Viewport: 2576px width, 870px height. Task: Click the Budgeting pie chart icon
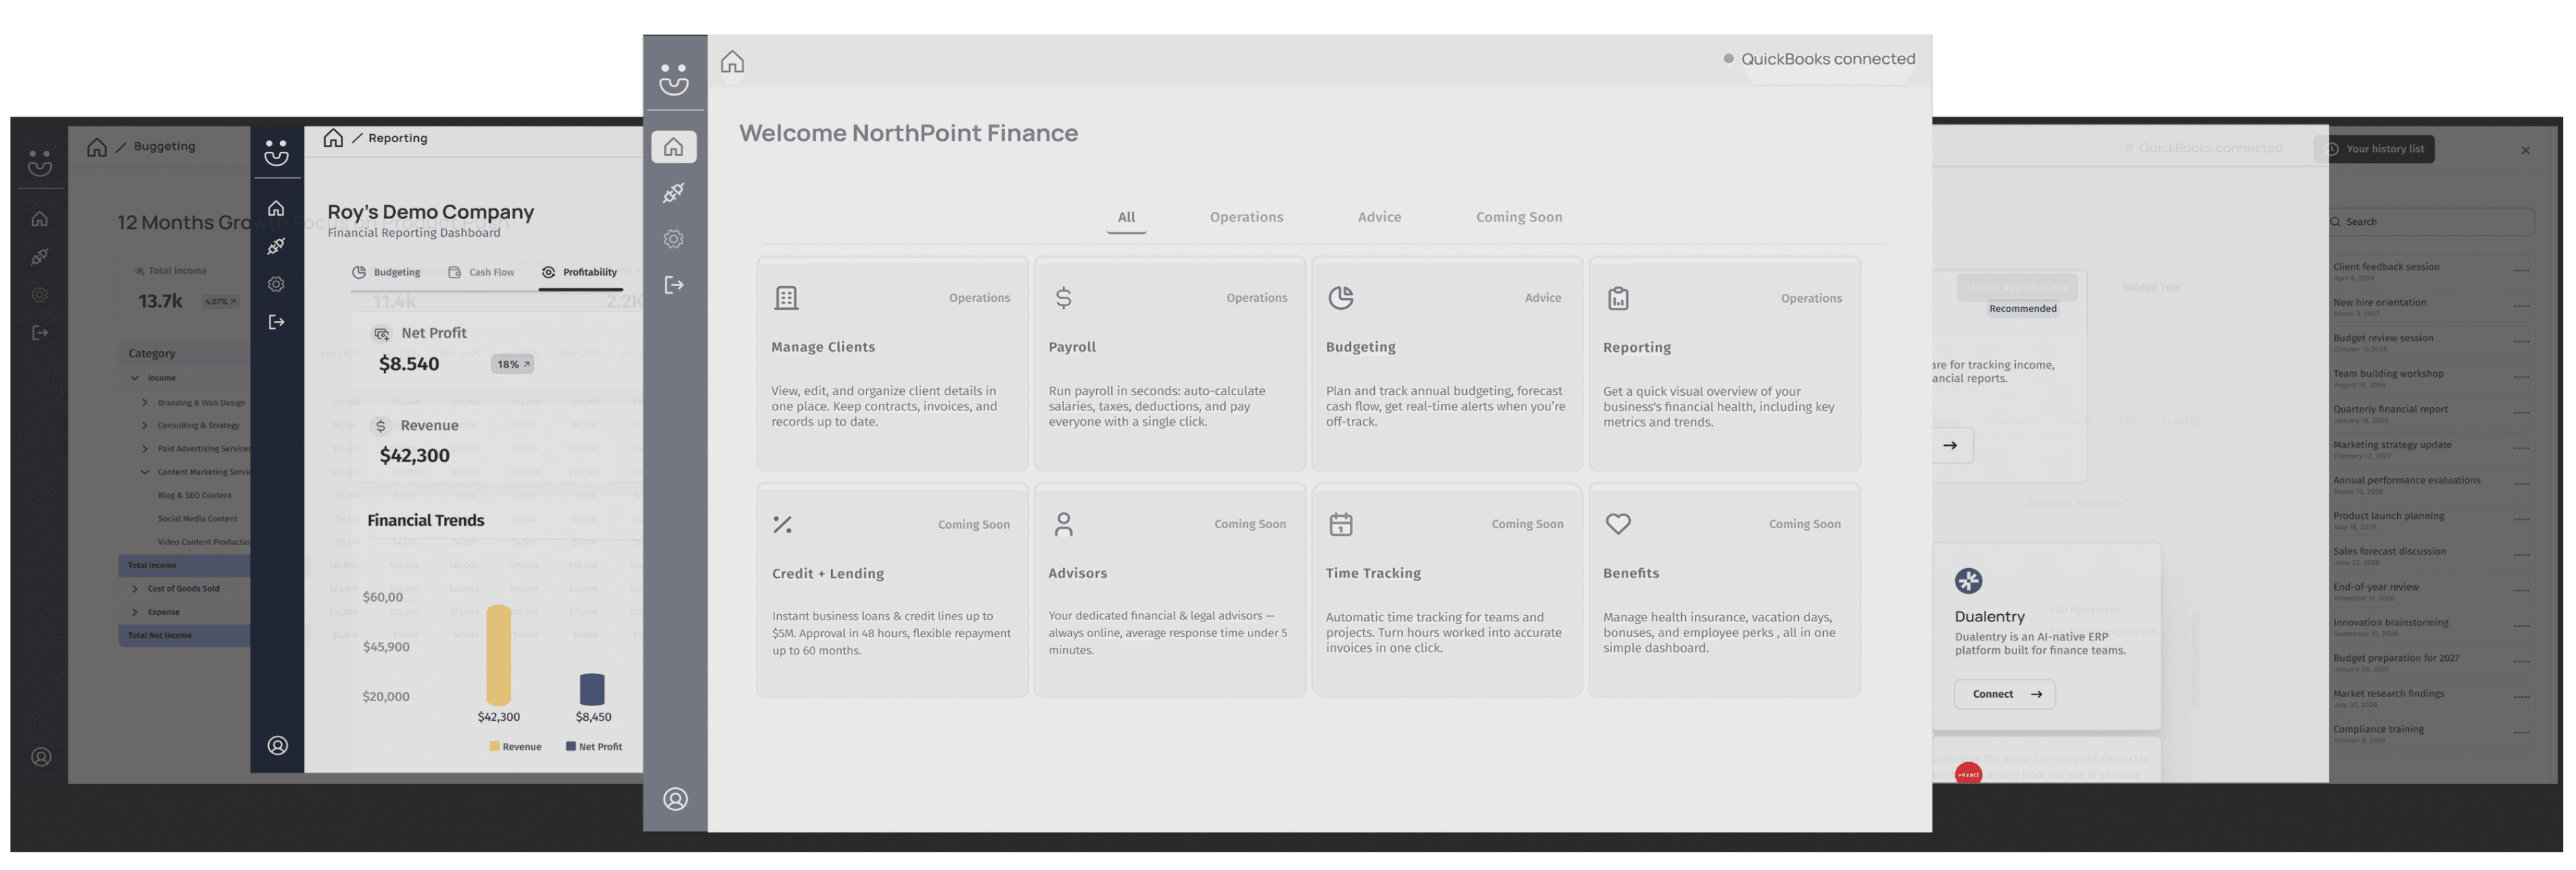[1340, 298]
